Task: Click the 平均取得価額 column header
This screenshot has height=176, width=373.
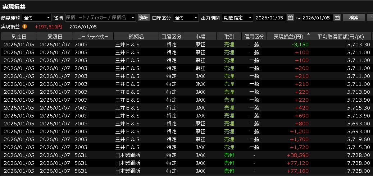Action: pos(341,37)
